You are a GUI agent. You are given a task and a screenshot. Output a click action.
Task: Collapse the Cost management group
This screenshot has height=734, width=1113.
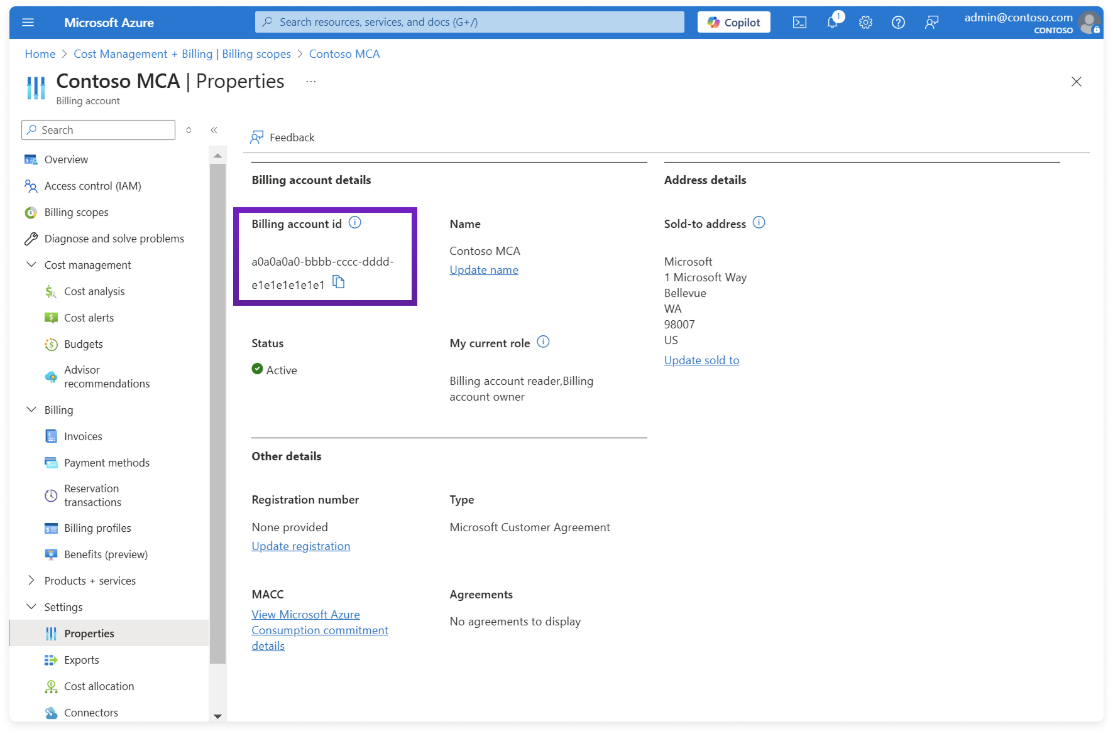(31, 265)
